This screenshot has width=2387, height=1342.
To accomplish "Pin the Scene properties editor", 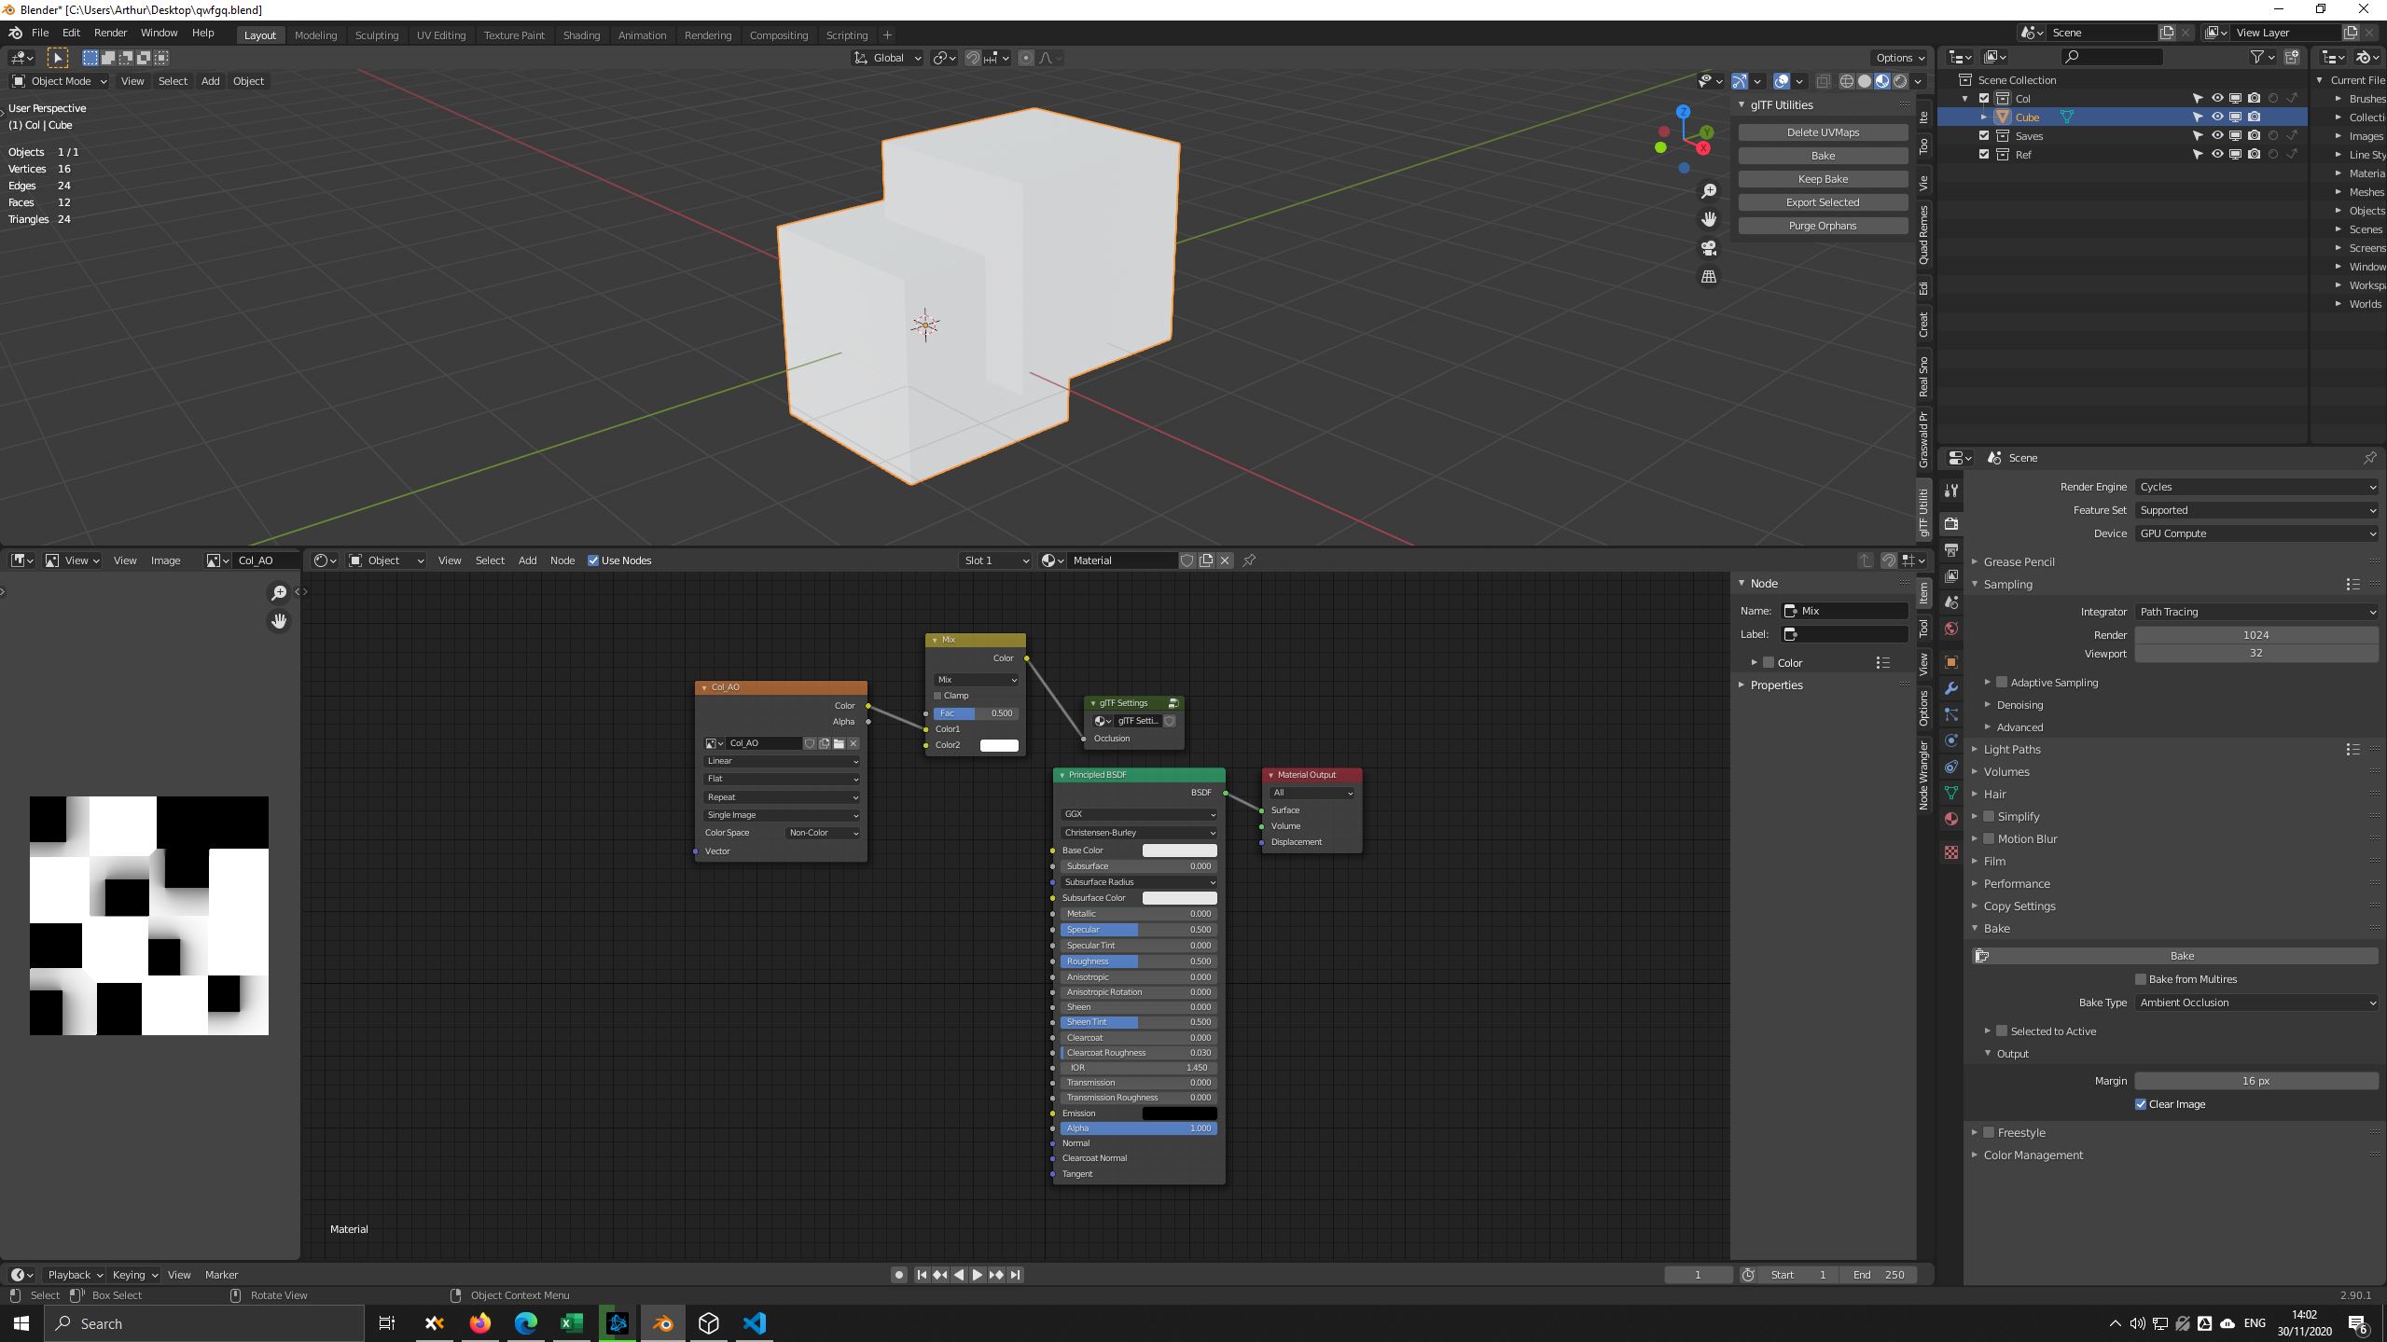I will click(x=2369, y=458).
